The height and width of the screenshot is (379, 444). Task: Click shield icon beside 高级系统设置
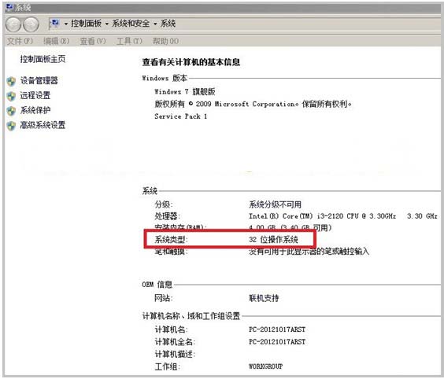[x=11, y=126]
